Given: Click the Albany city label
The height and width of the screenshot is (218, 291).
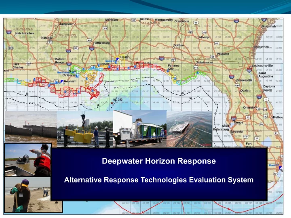Looking at the screenshot, I should (x=204, y=37).
